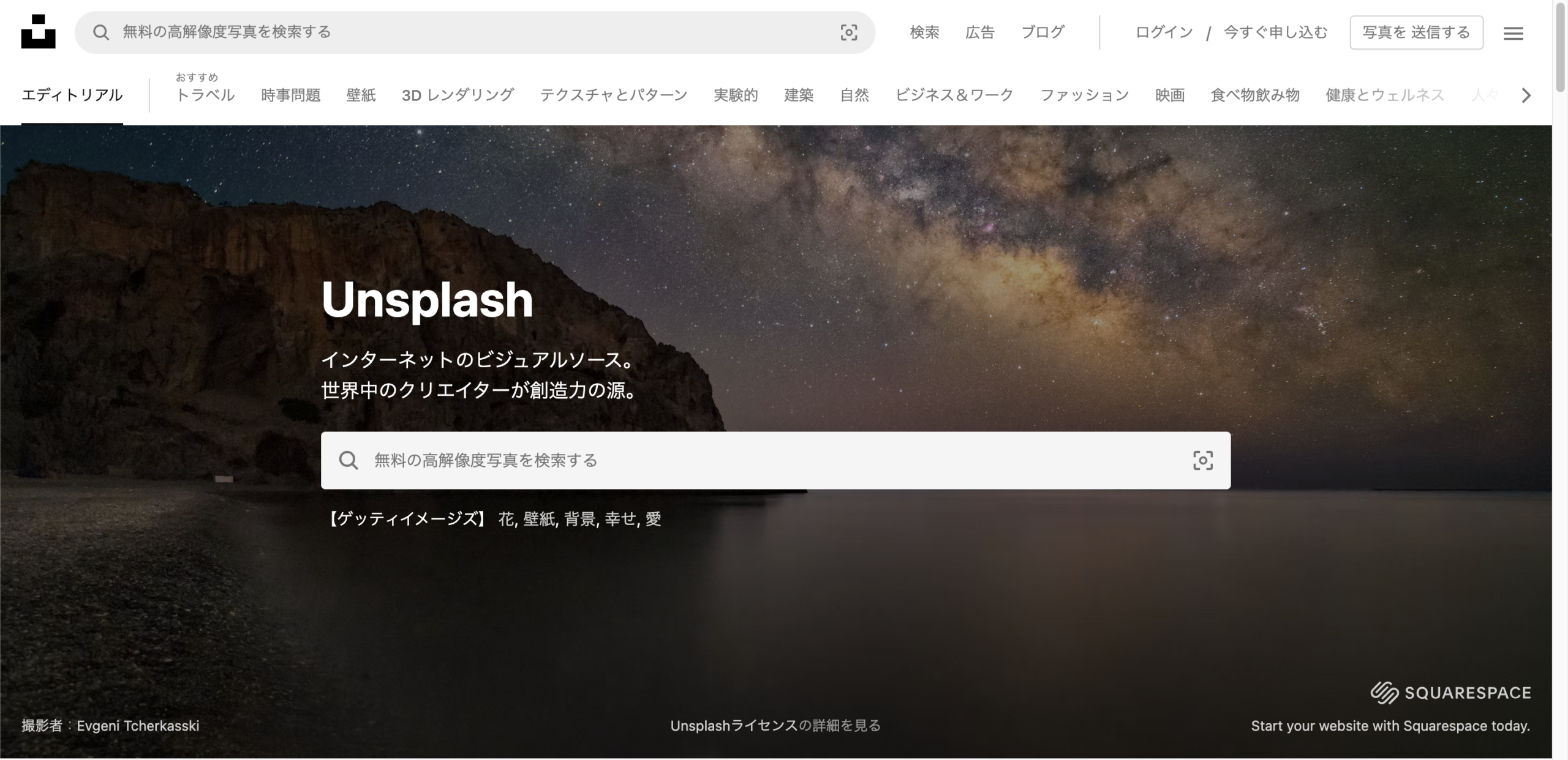Screen dimensions: 1568x760
Task: Open the 3D レンダリング category
Action: pos(458,95)
